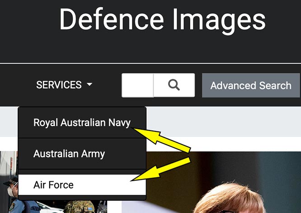
Task: Click the magnifying glass search button
Action: click(x=174, y=85)
